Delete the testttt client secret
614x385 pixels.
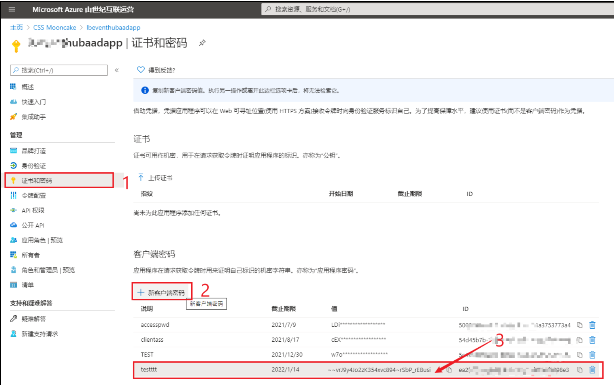tap(592, 370)
